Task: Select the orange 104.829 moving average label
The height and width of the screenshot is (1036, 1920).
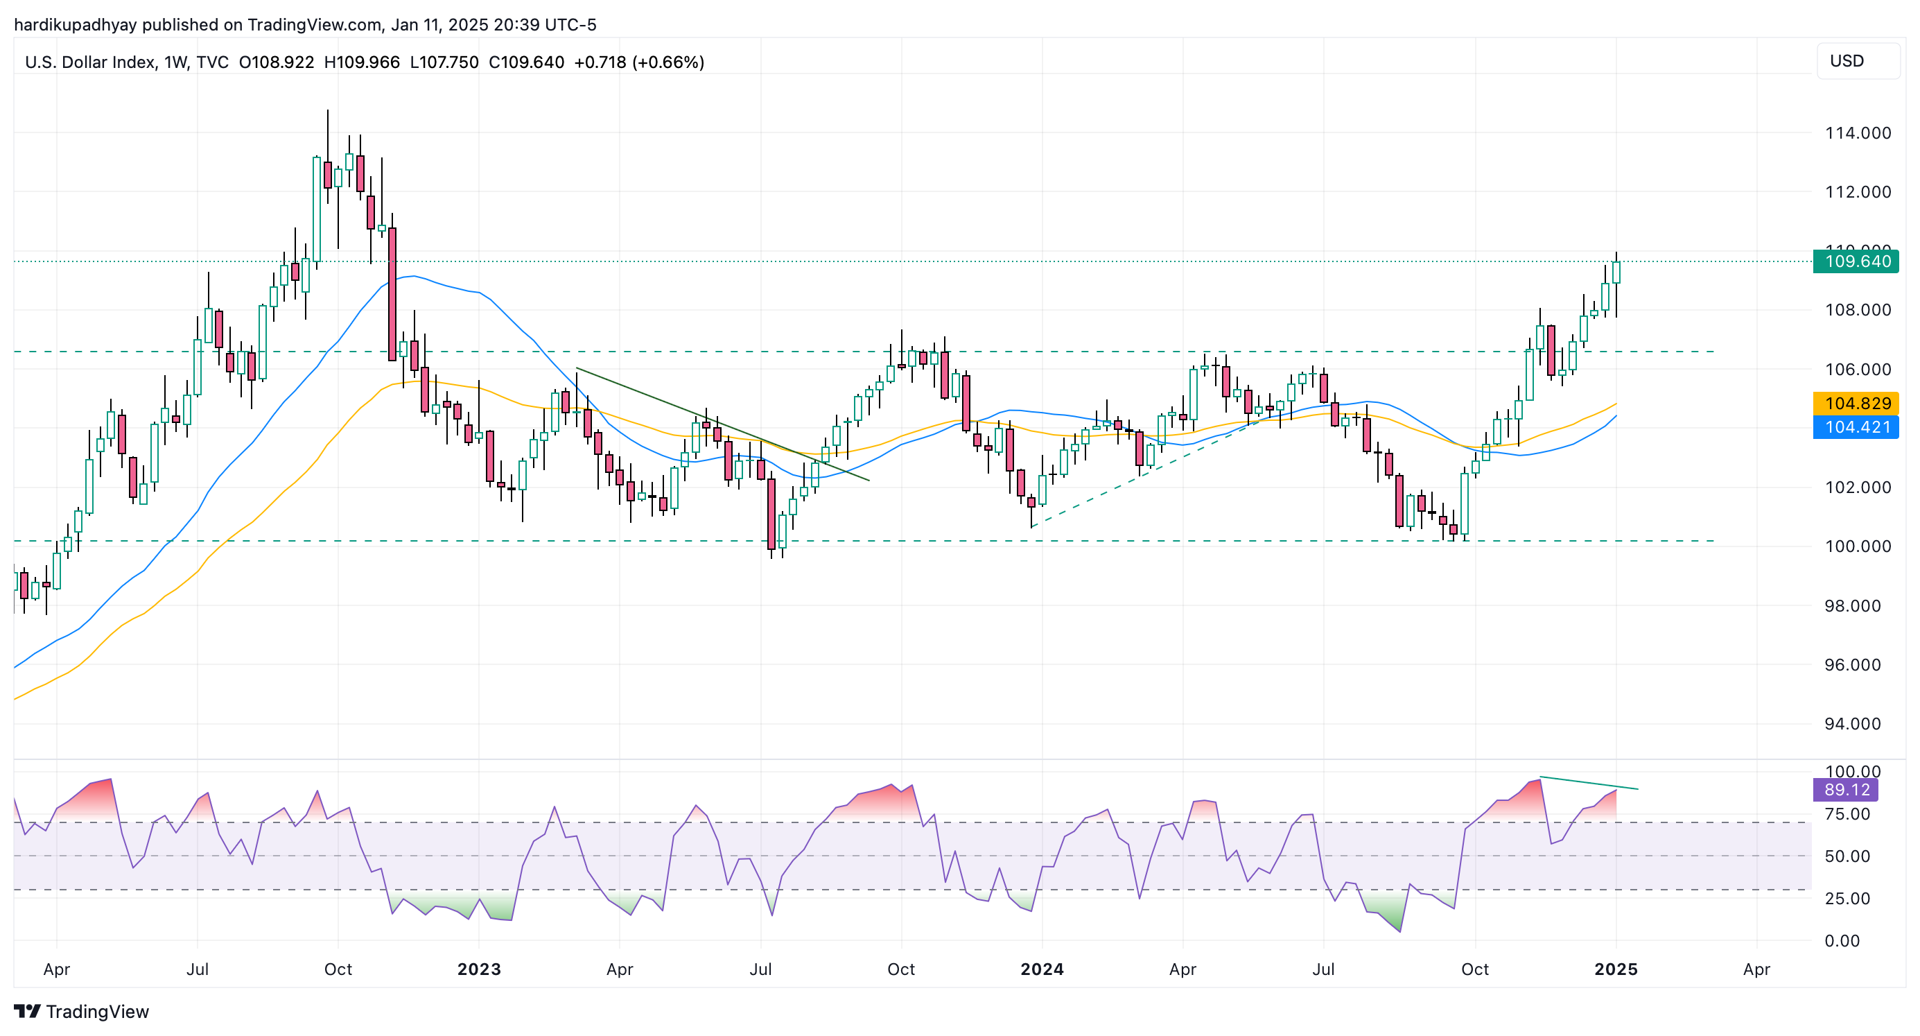Action: 1856,404
